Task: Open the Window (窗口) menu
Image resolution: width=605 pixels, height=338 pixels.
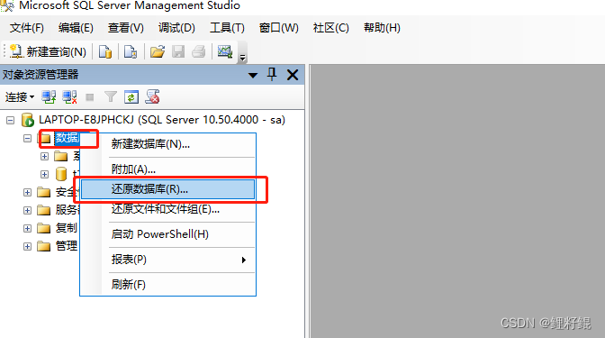Action: coord(278,28)
